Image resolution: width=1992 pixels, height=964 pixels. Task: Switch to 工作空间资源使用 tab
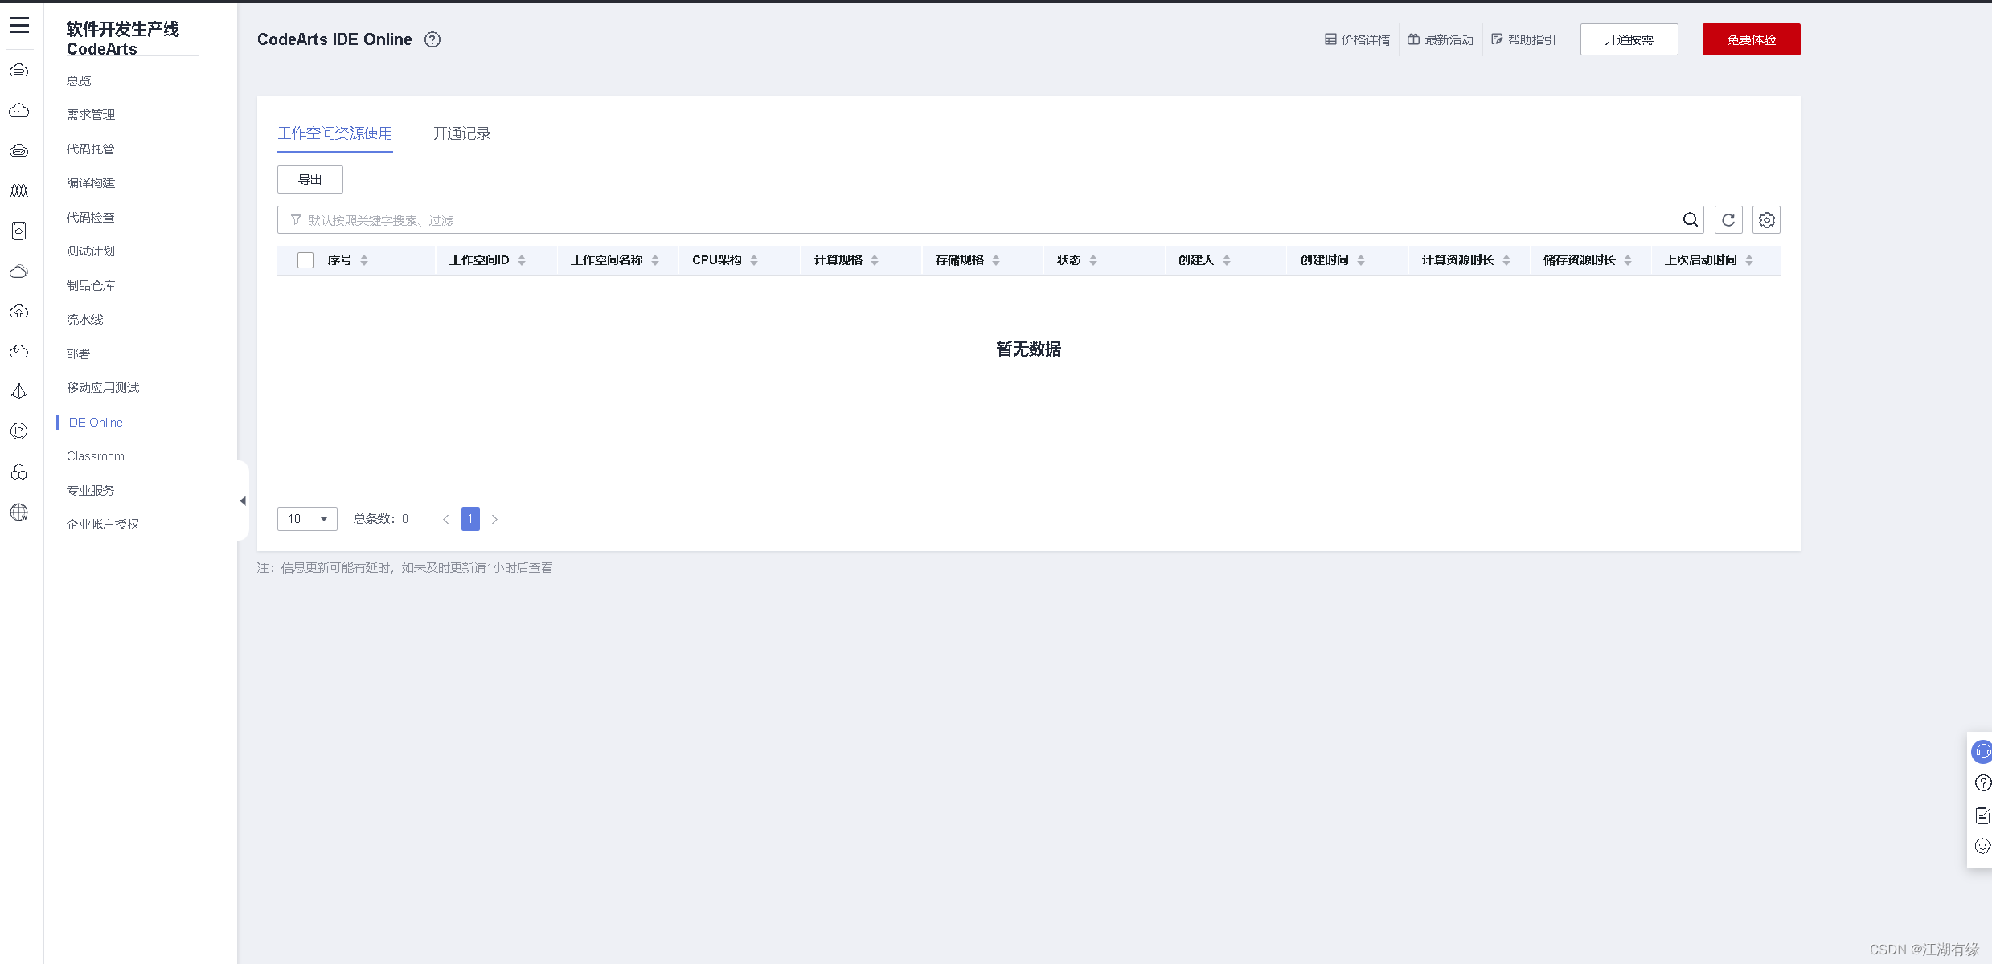point(335,133)
